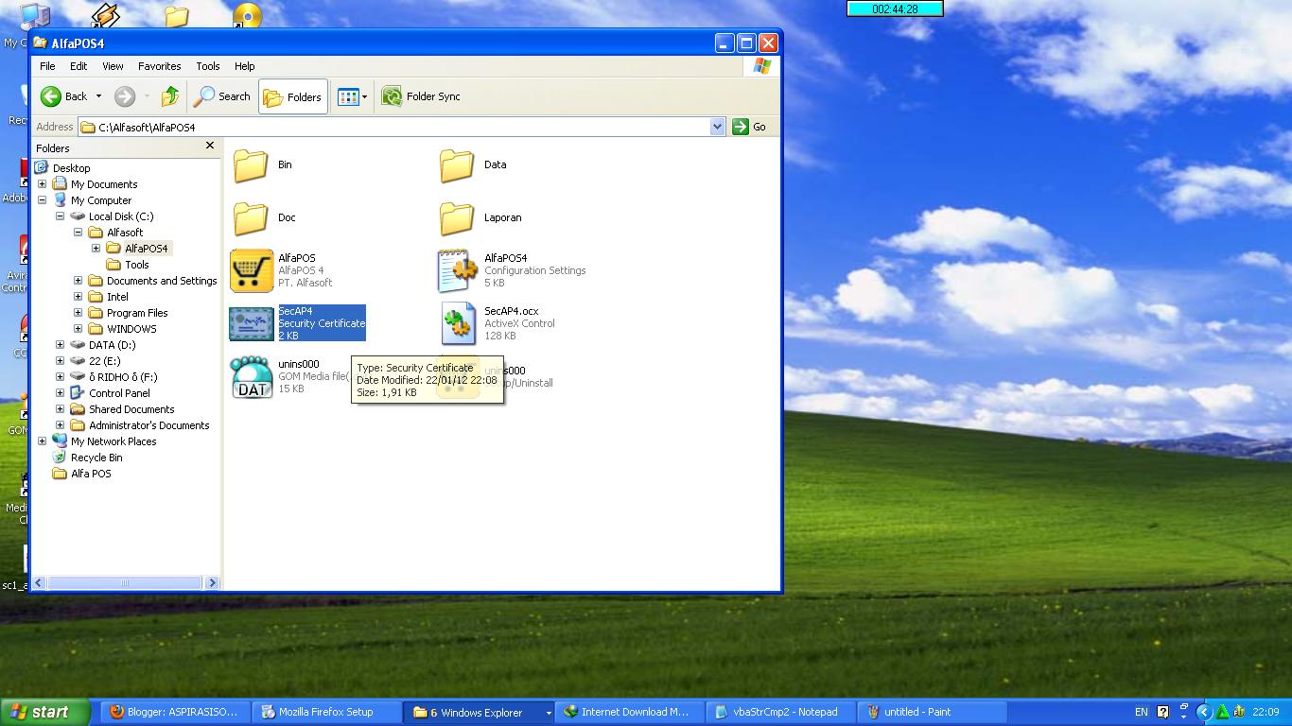Click the EN language indicator

coord(1141,712)
